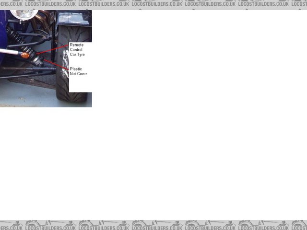
Task: Click the black mudguard above the tyre
Action: tap(74, 21)
